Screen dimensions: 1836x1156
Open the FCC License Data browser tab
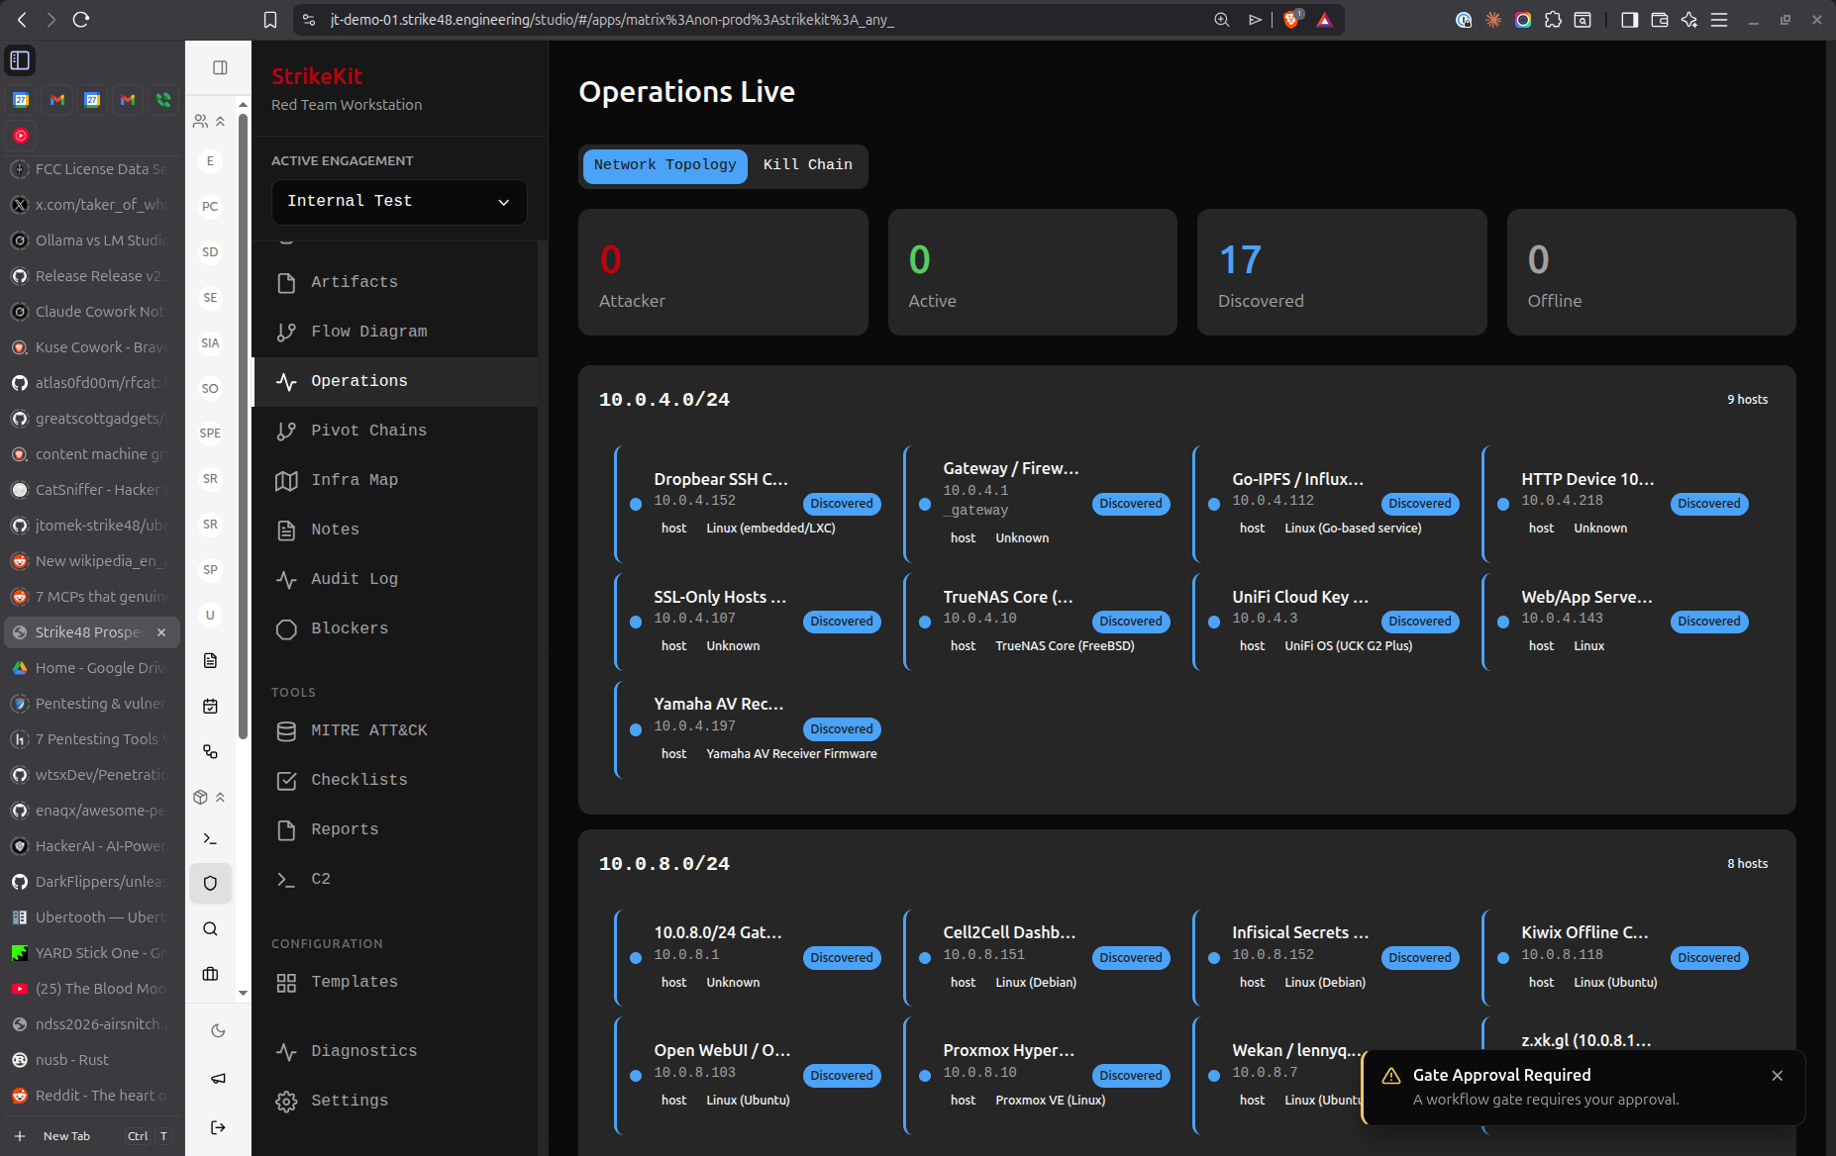point(92,169)
